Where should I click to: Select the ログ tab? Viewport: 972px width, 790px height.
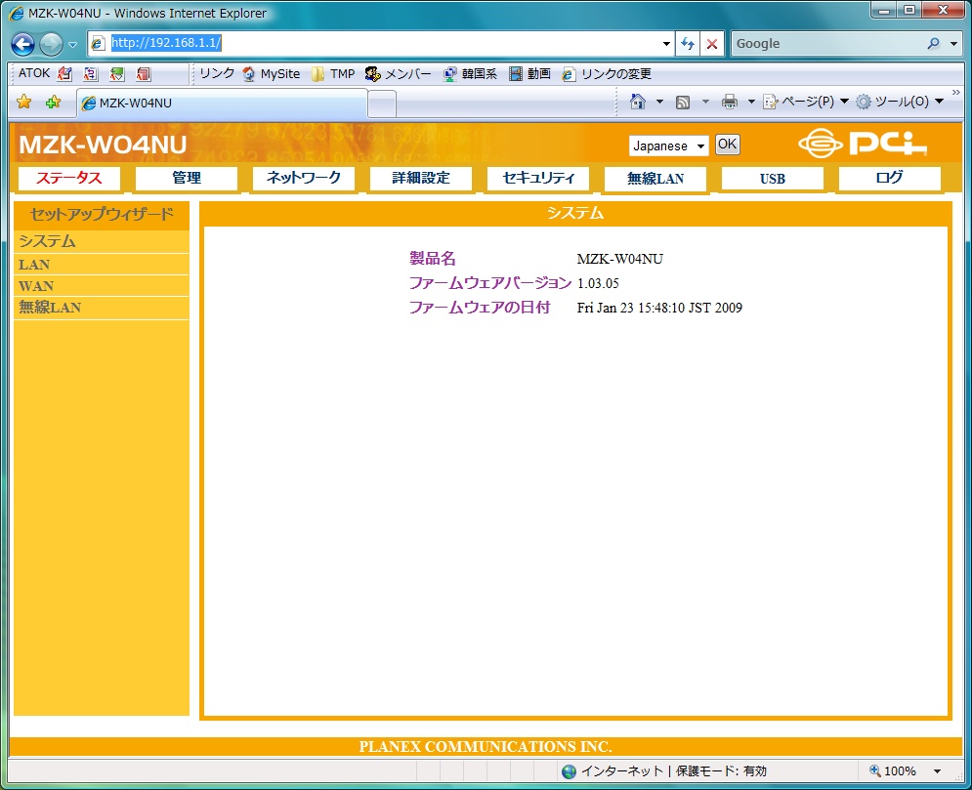[x=890, y=179]
